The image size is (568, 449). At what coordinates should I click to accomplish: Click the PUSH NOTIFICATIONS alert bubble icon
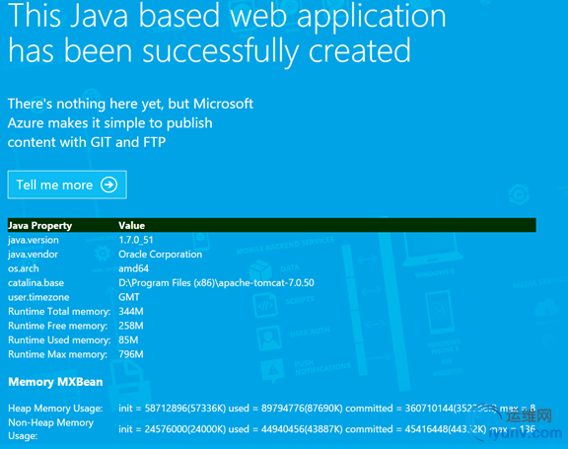point(272,370)
